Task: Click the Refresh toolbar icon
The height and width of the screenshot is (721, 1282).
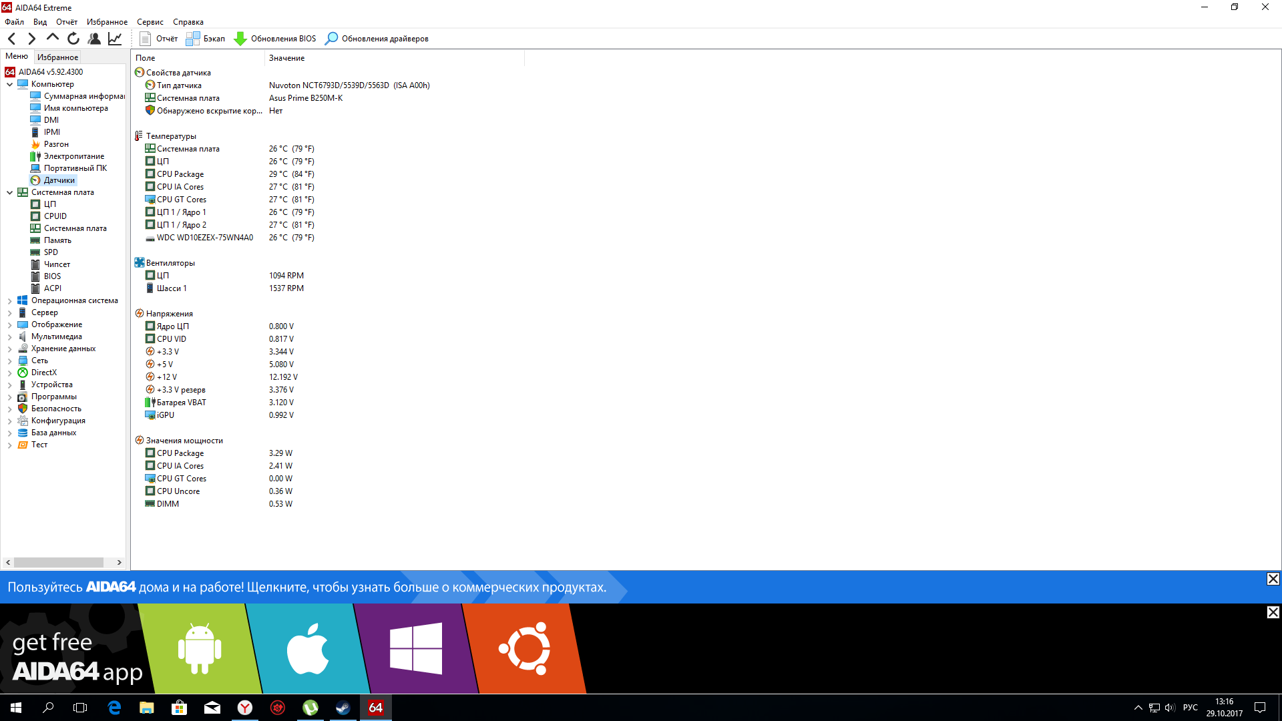Action: [x=73, y=39]
